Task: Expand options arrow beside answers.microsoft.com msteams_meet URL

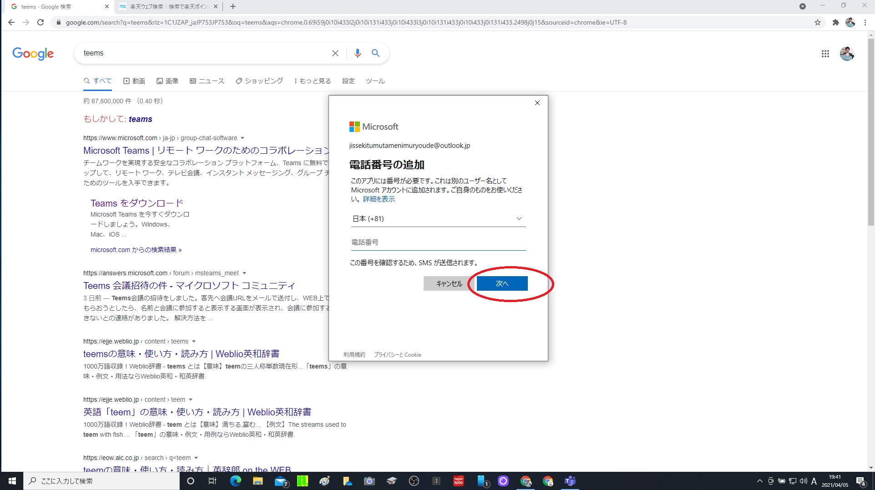Action: click(244, 273)
